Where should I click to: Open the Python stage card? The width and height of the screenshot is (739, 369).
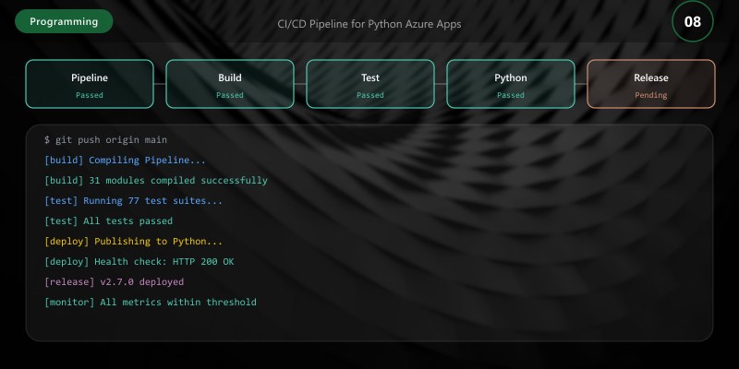point(511,84)
